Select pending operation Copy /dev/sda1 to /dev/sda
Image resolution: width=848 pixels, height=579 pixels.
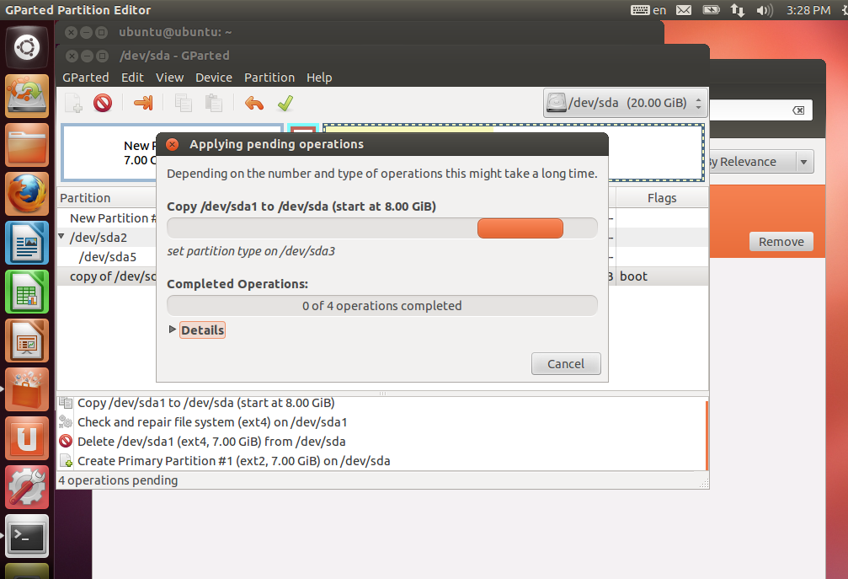point(206,403)
